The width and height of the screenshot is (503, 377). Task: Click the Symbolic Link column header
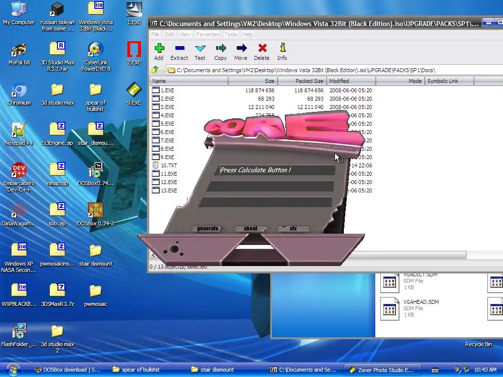point(449,81)
